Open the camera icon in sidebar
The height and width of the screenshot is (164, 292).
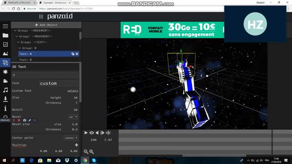pos(5,81)
